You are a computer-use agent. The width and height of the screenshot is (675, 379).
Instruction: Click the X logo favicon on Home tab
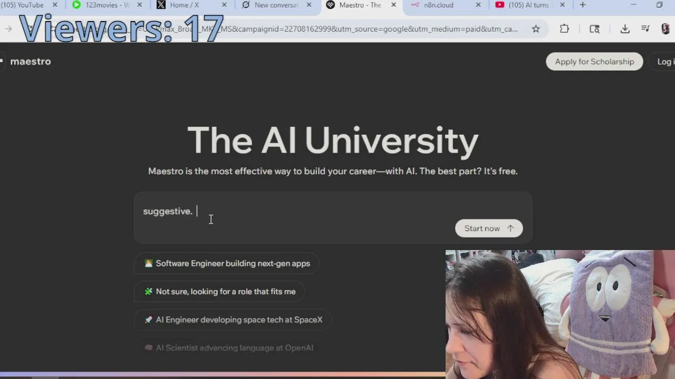tap(161, 5)
